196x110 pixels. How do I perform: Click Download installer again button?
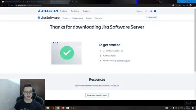click(x=97, y=95)
